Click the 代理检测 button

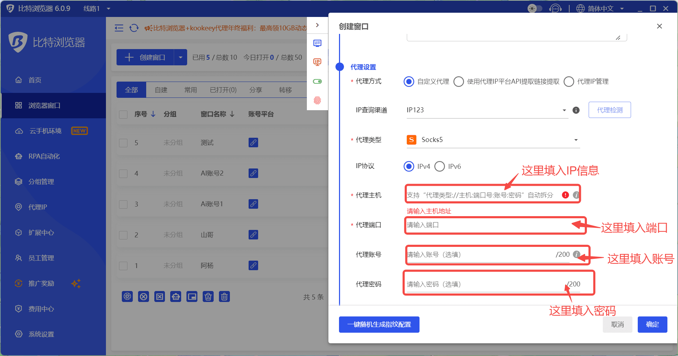(609, 110)
